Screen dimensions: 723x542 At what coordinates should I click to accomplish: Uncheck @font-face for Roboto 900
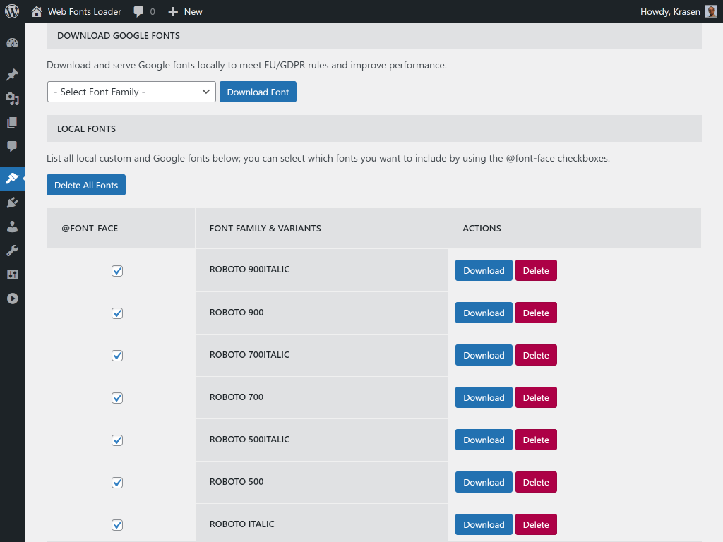click(117, 313)
